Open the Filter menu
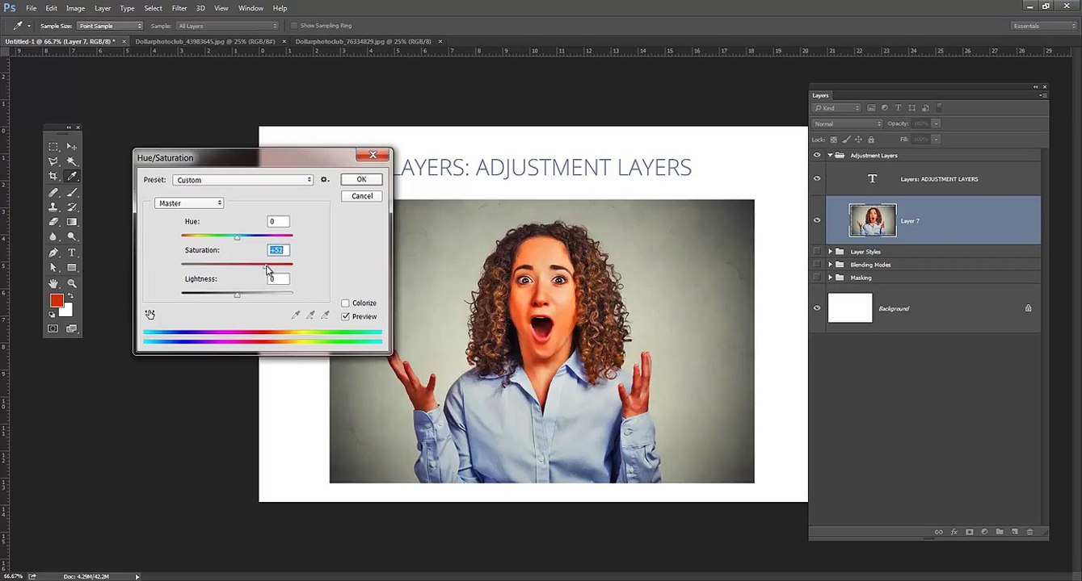 (179, 8)
